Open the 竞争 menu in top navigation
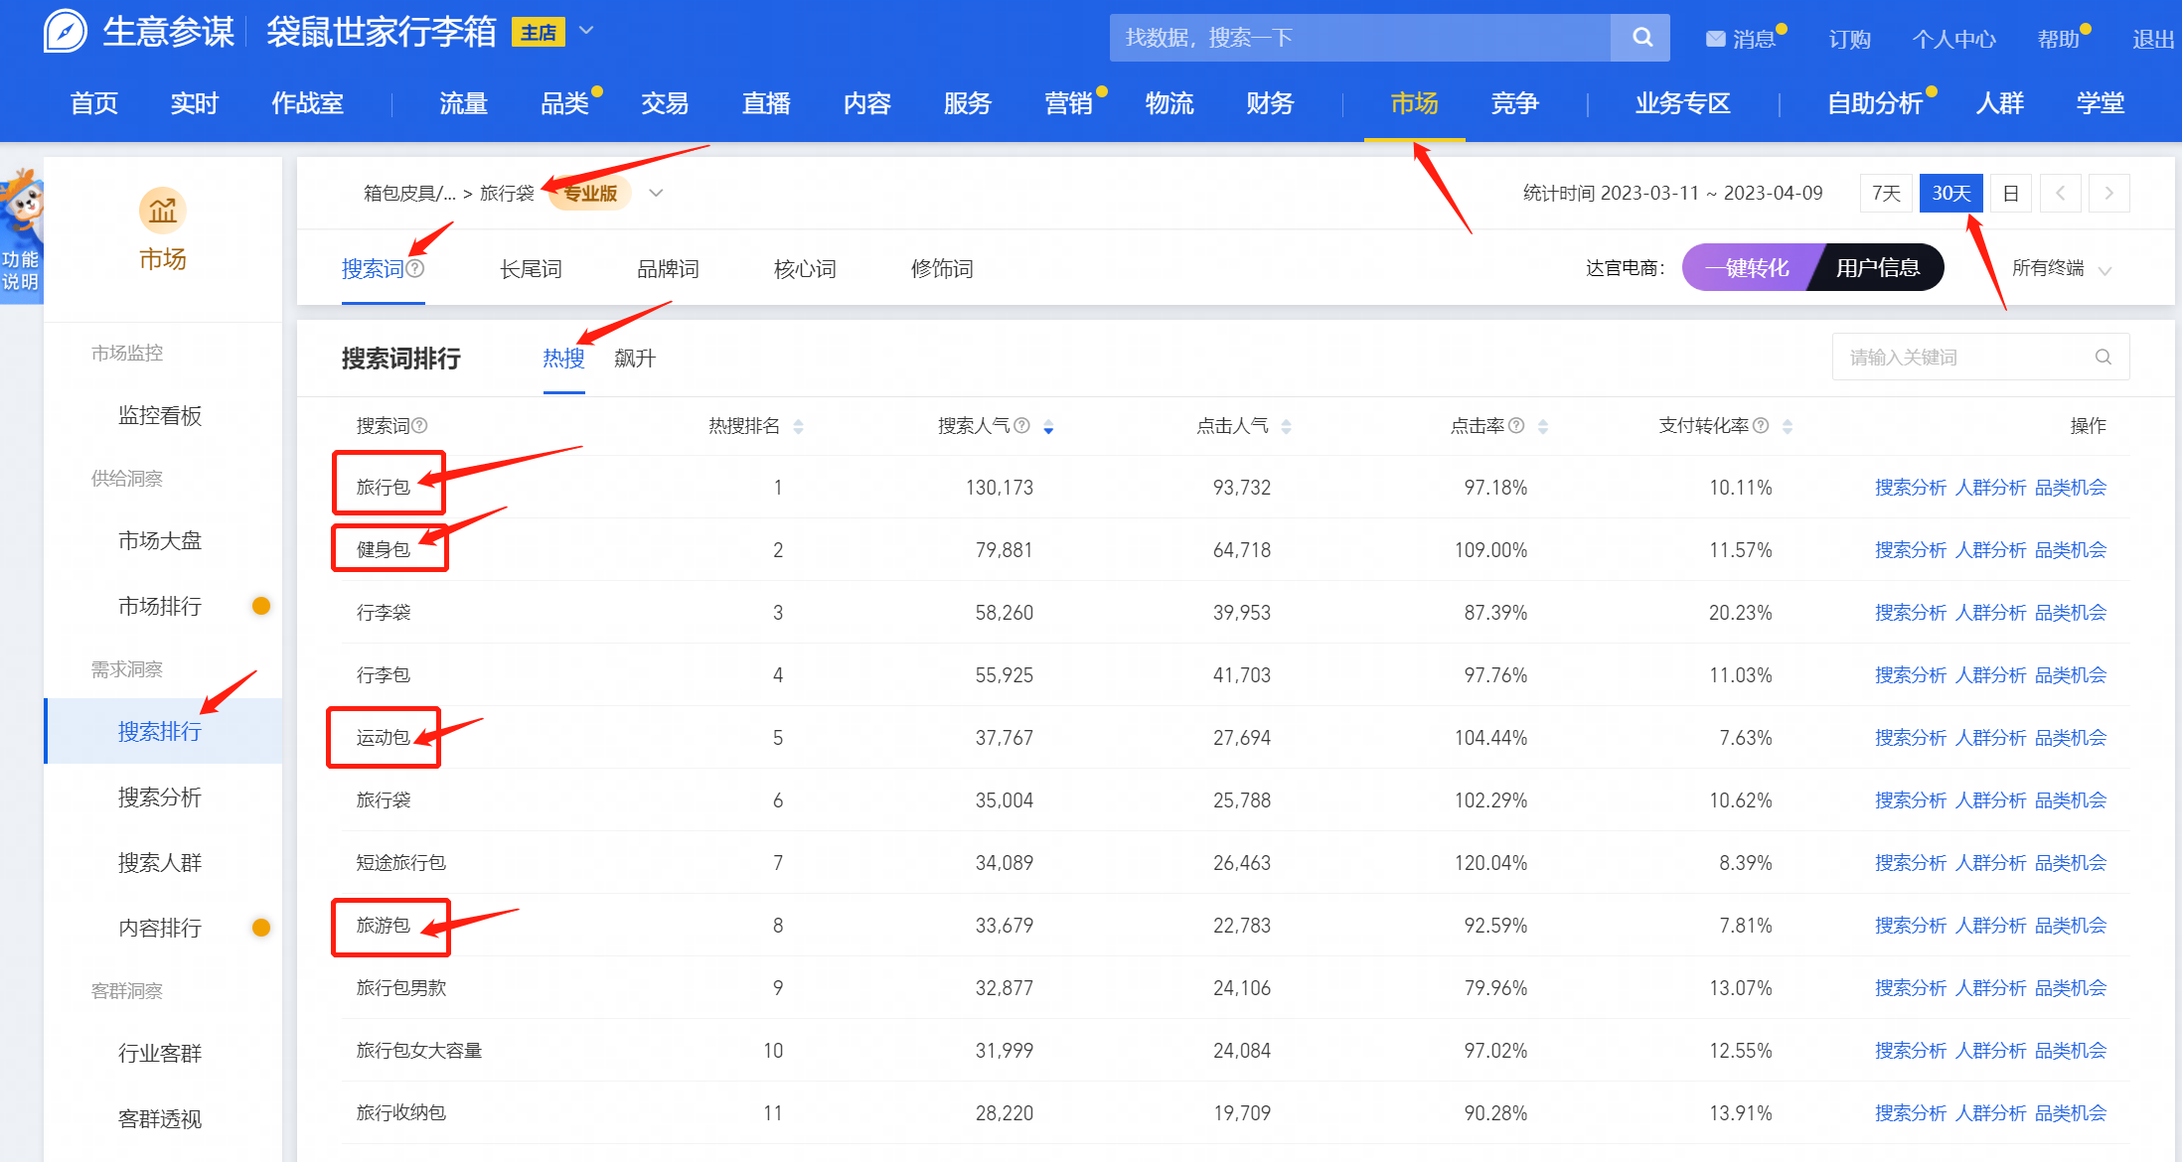This screenshot has height=1162, width=2182. click(x=1513, y=102)
